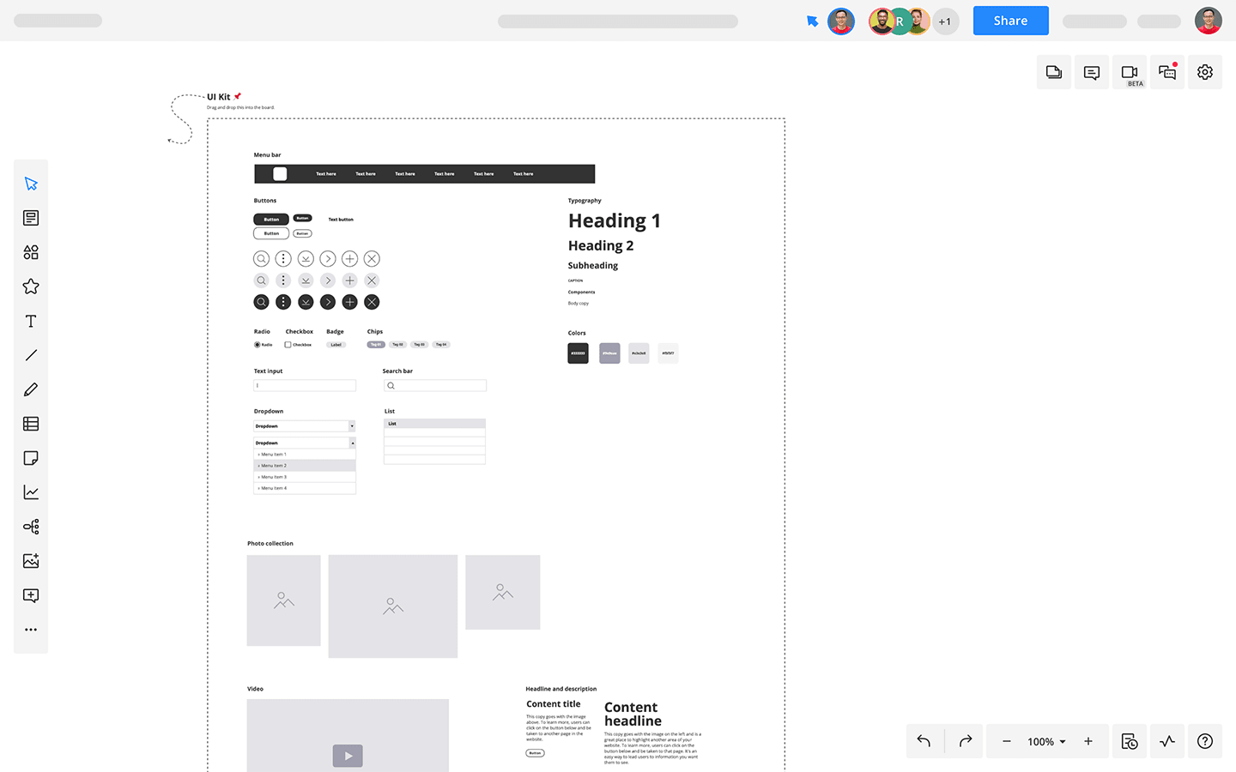The width and height of the screenshot is (1236, 772).
Task: Select the add comment tool
Action: click(x=31, y=595)
